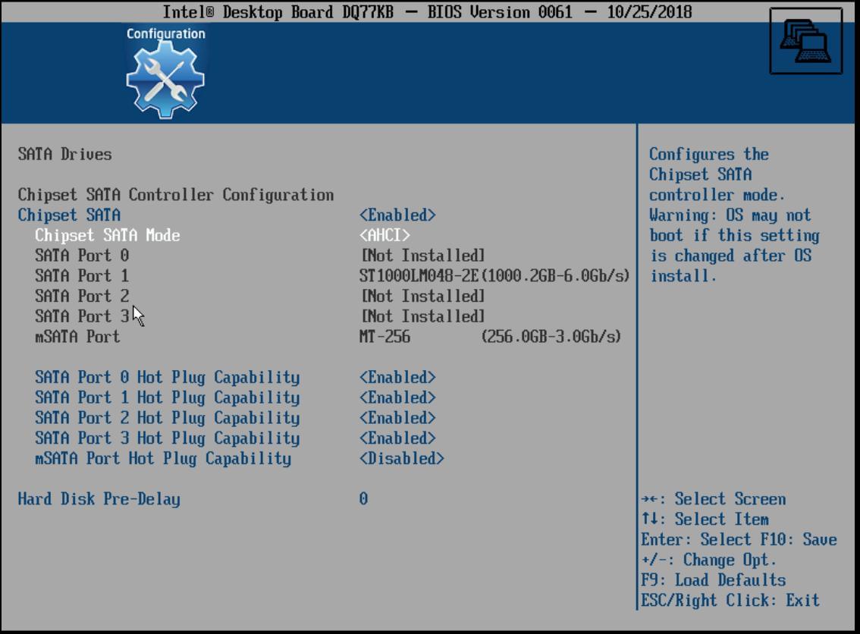The width and height of the screenshot is (860, 634).
Task: Click the ST1000LM048-2E drive entry
Action: [x=494, y=276]
